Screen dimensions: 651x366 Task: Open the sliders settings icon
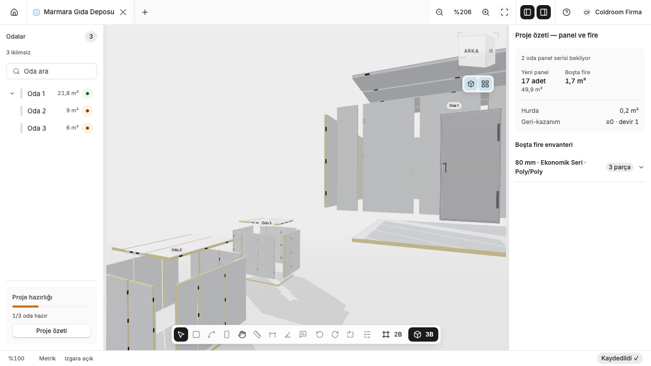click(367, 334)
